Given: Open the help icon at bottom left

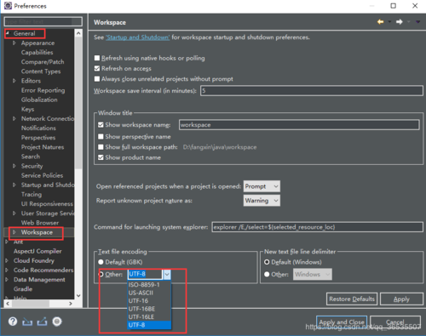Looking at the screenshot, I should point(13,322).
